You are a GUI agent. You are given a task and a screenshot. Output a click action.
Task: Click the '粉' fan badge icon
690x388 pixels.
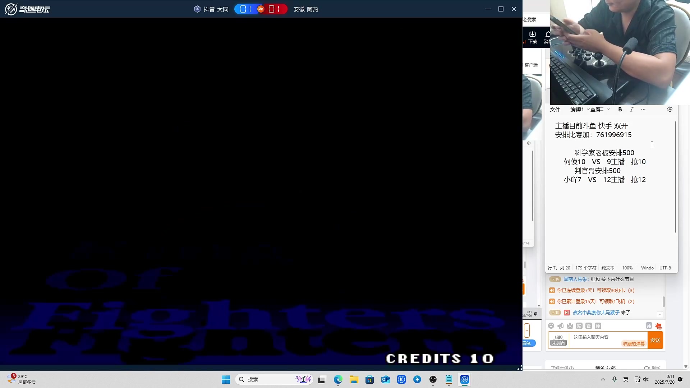pyautogui.click(x=579, y=326)
